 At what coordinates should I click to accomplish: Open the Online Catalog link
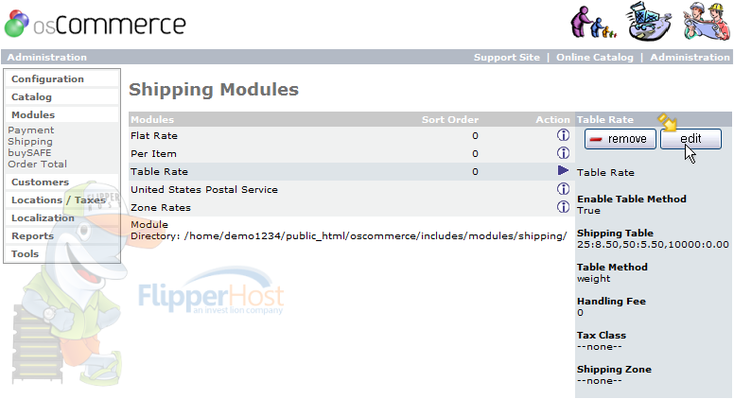click(595, 57)
